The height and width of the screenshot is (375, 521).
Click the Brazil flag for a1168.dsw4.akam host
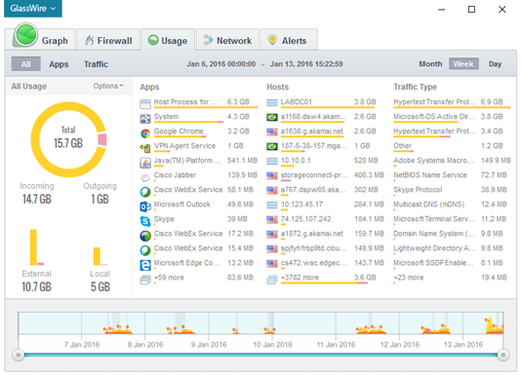[272, 117]
